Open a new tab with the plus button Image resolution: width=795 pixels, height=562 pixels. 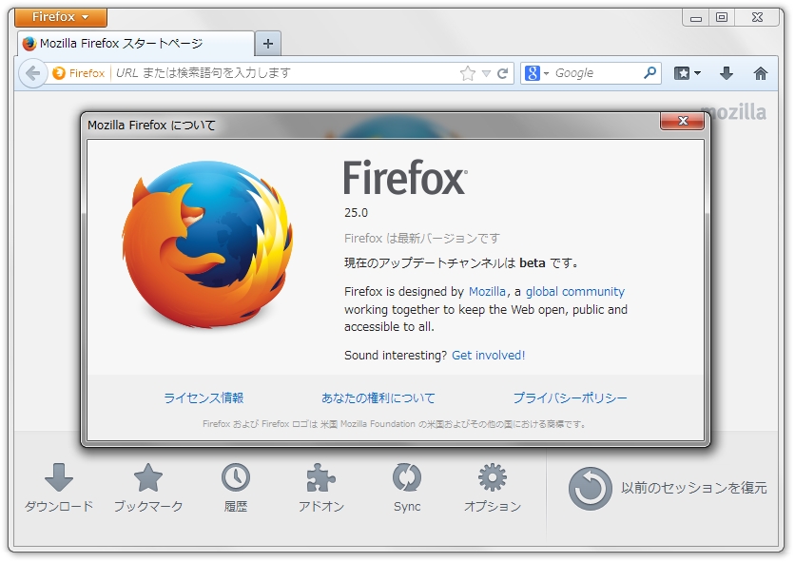269,42
